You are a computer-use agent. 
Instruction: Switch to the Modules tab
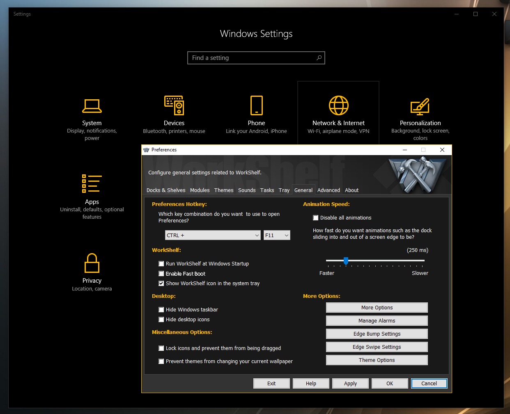click(200, 190)
